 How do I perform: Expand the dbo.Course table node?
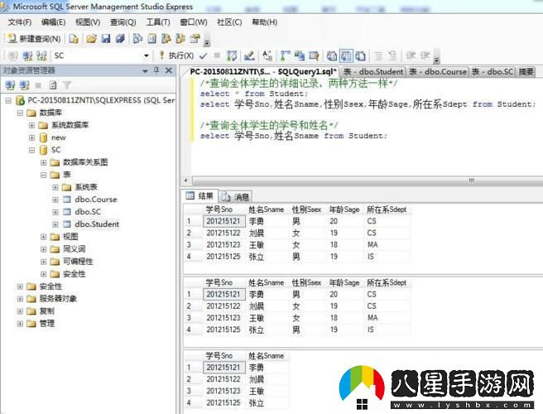pos(55,200)
